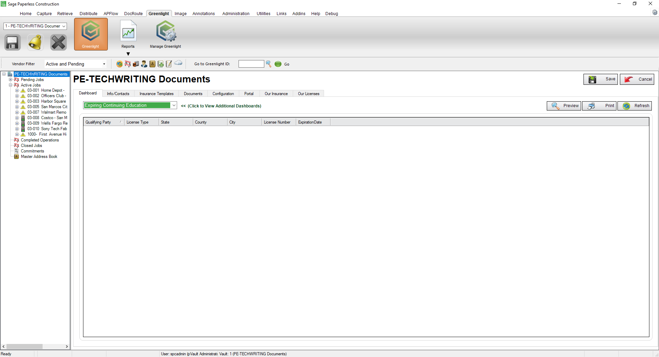Click the person contact toolbar icon

point(144,64)
